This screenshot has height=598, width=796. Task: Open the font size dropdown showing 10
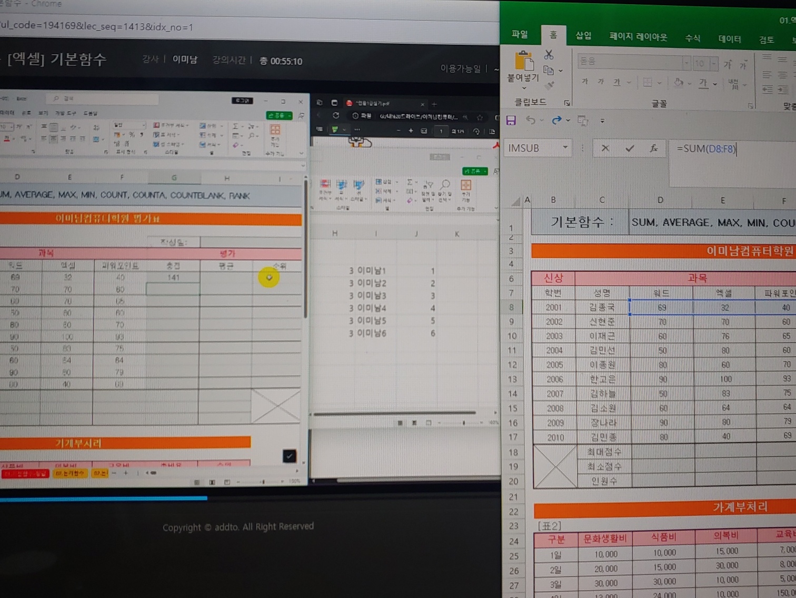[x=713, y=64]
